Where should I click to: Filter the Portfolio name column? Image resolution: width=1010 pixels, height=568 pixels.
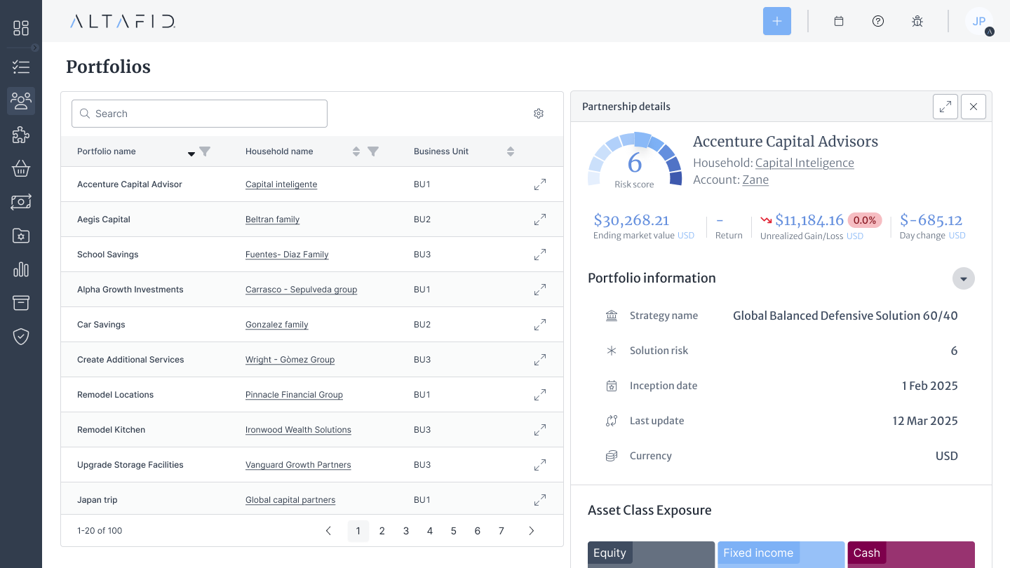(x=205, y=151)
